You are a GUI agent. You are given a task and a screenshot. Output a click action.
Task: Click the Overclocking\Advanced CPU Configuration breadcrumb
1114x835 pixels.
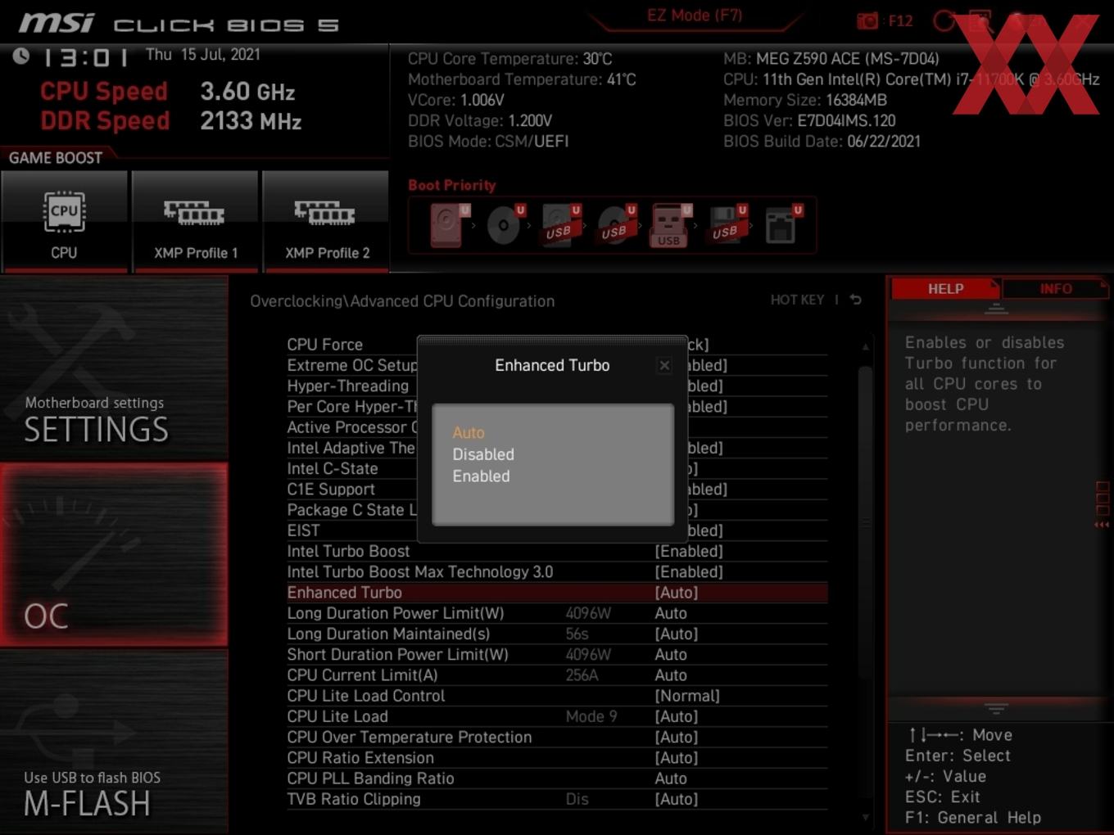(402, 301)
